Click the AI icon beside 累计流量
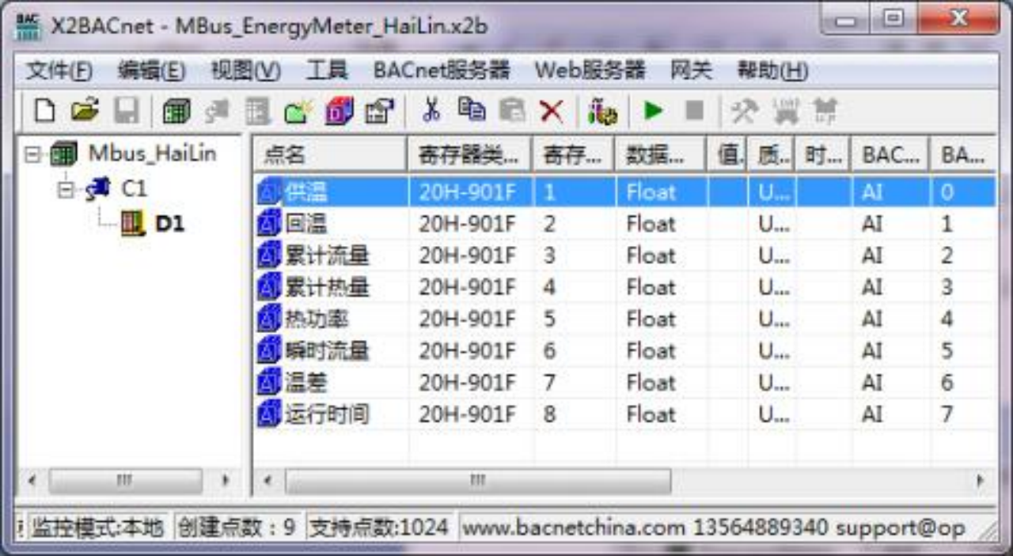The image size is (1013, 556). (269, 255)
